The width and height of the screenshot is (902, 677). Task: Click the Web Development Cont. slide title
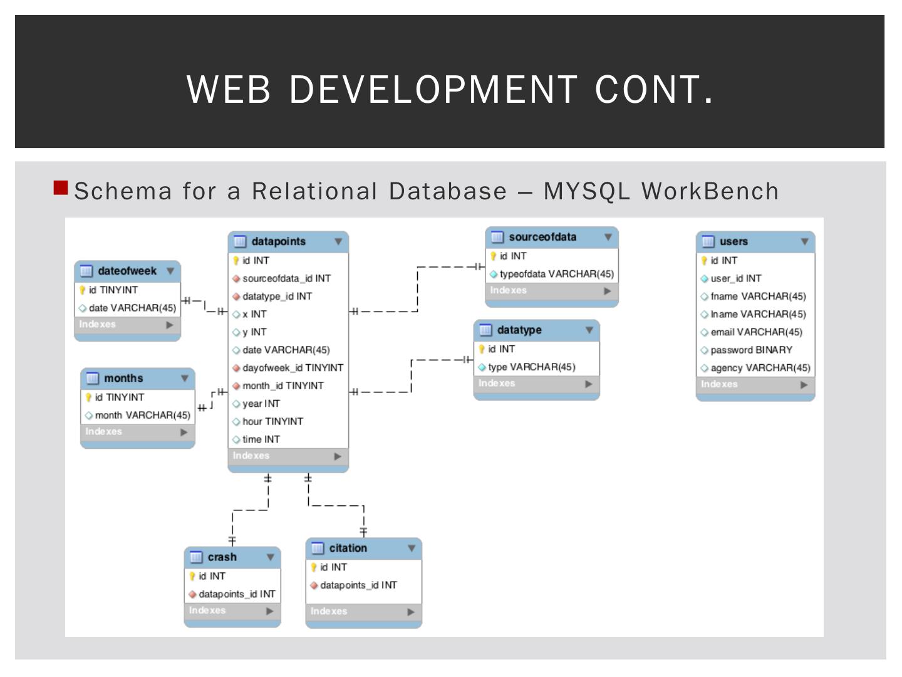[450, 89]
